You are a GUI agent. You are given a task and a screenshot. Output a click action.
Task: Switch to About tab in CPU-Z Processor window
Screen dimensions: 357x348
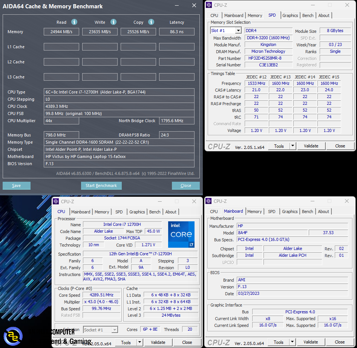coord(171,212)
